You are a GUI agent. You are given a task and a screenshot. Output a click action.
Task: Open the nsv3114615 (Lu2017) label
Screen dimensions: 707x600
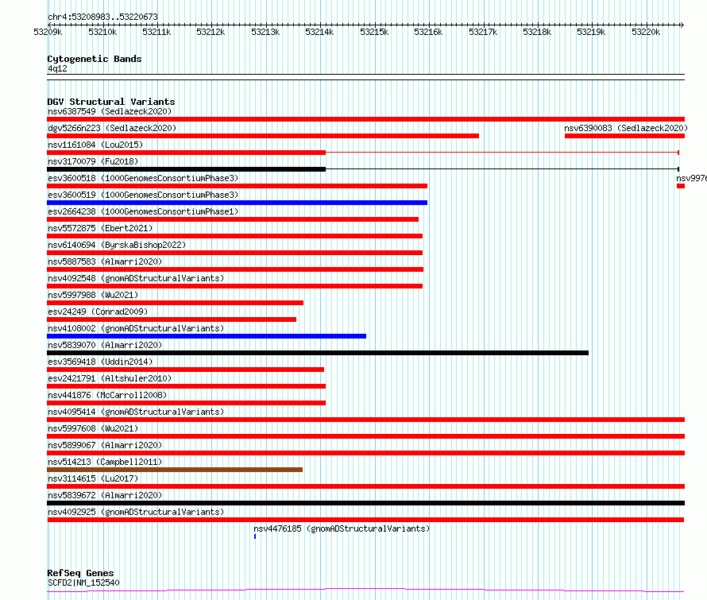(93, 478)
